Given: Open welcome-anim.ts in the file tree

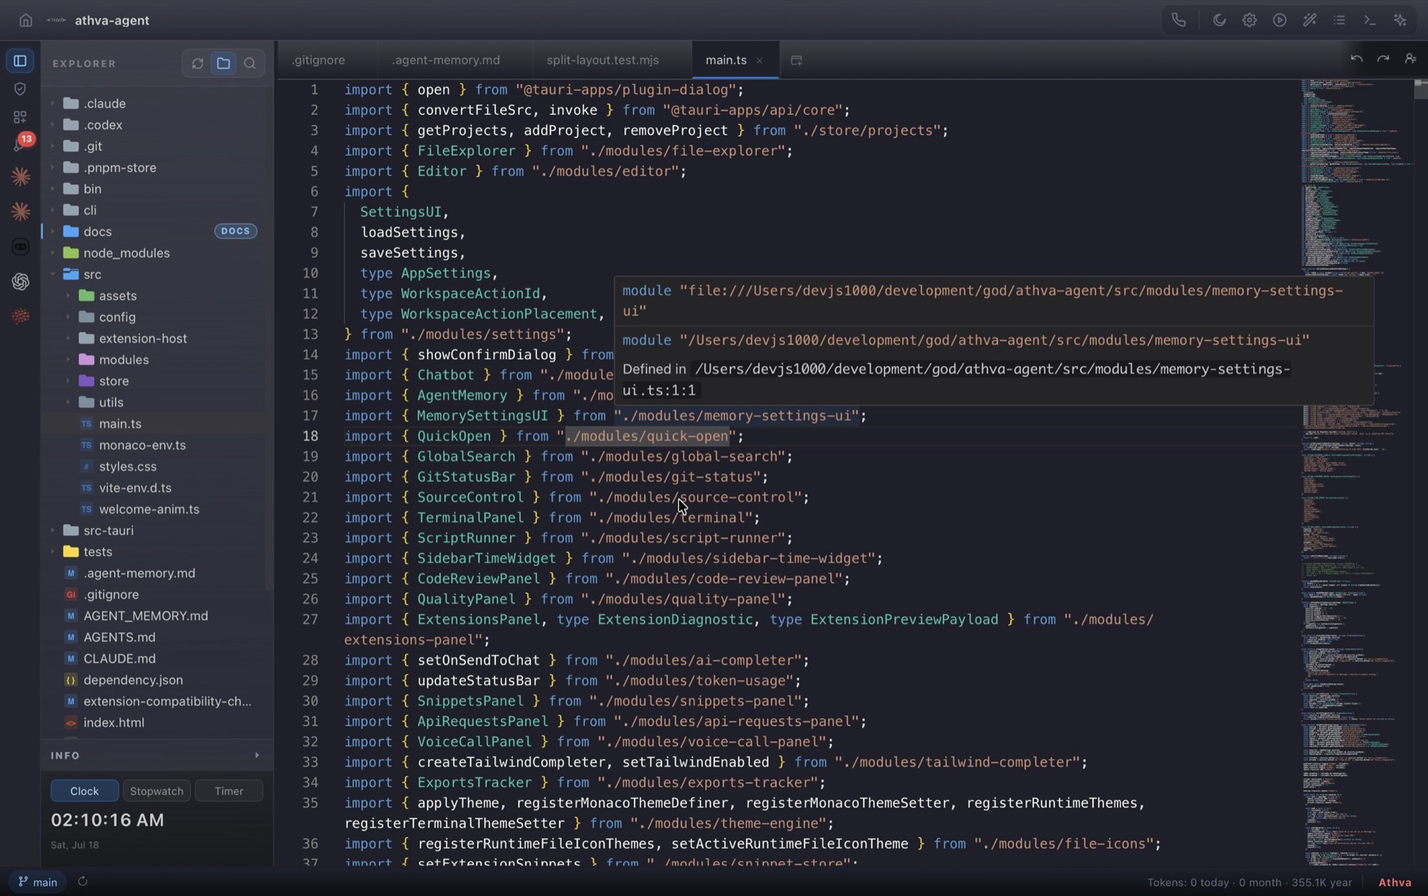Looking at the screenshot, I should coord(155,509).
